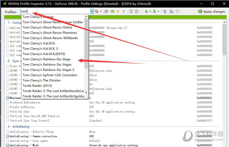Click 'Override any application setting' antialiasing mode value

pyautogui.click(x=113, y=145)
